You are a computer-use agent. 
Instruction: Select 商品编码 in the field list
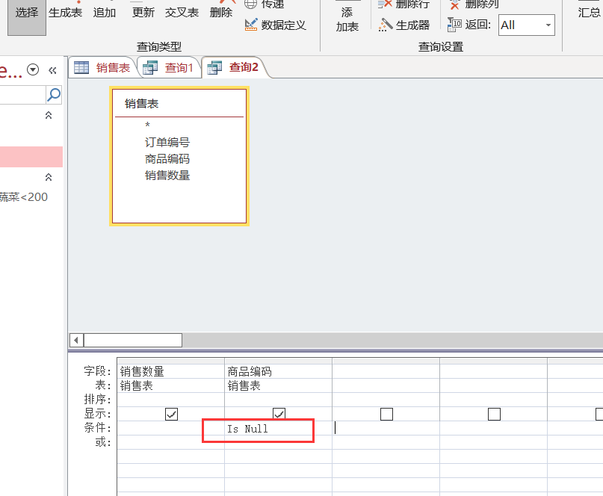pos(167,159)
